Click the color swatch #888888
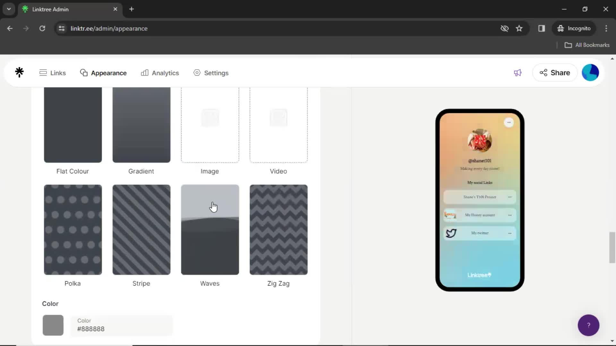 click(x=53, y=325)
